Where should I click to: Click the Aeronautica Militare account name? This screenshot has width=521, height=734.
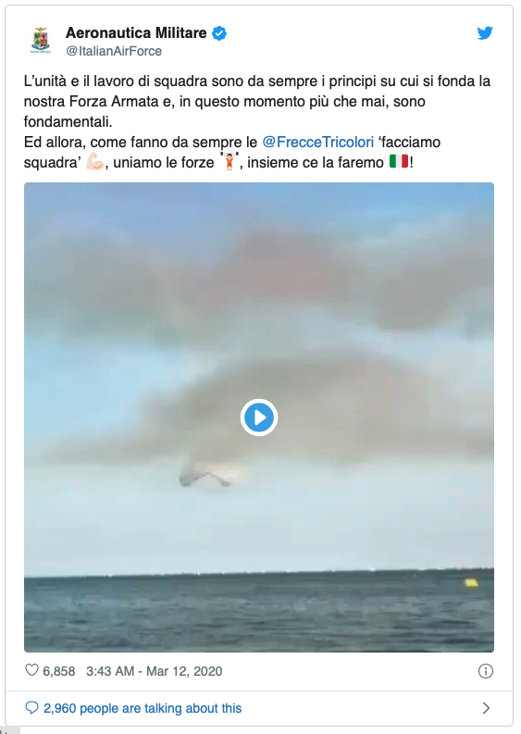(136, 32)
